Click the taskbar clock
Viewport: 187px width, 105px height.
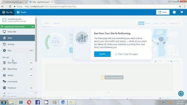pos(180,102)
